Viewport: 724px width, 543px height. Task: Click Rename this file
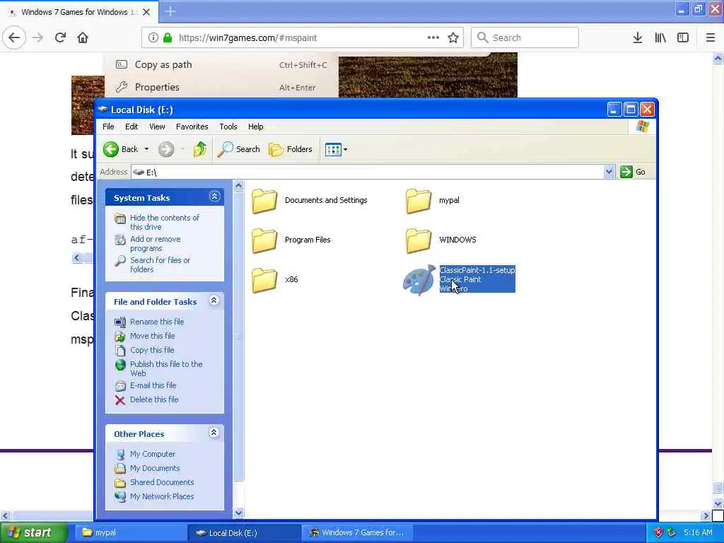[x=156, y=322]
